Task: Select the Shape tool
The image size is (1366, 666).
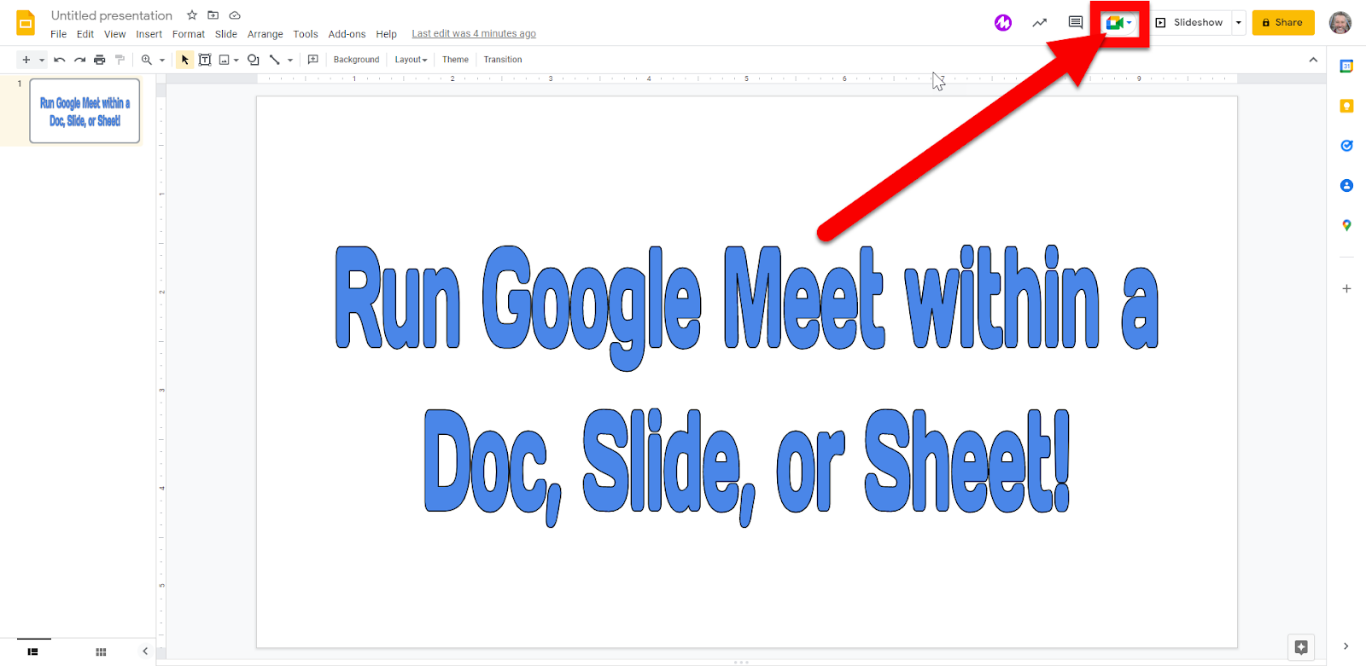Action: pyautogui.click(x=254, y=60)
